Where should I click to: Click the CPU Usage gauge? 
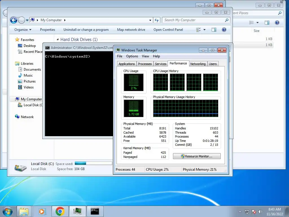pyautogui.click(x=133, y=82)
